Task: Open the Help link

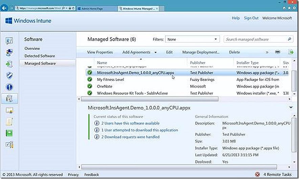Action: [x=236, y=18]
